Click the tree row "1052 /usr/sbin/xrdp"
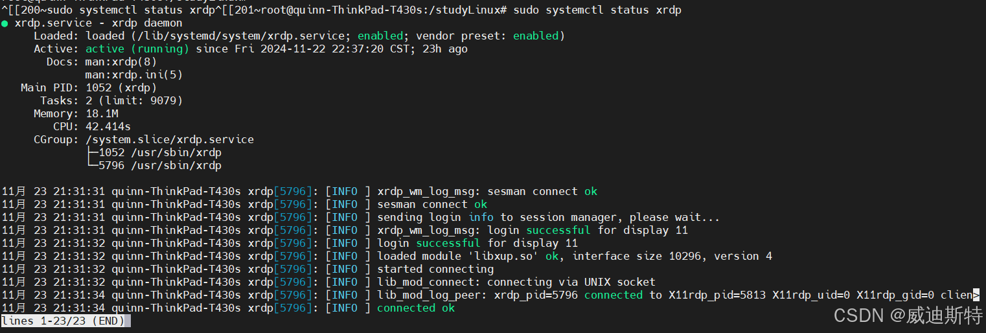The width and height of the screenshot is (986, 333). coord(160,153)
